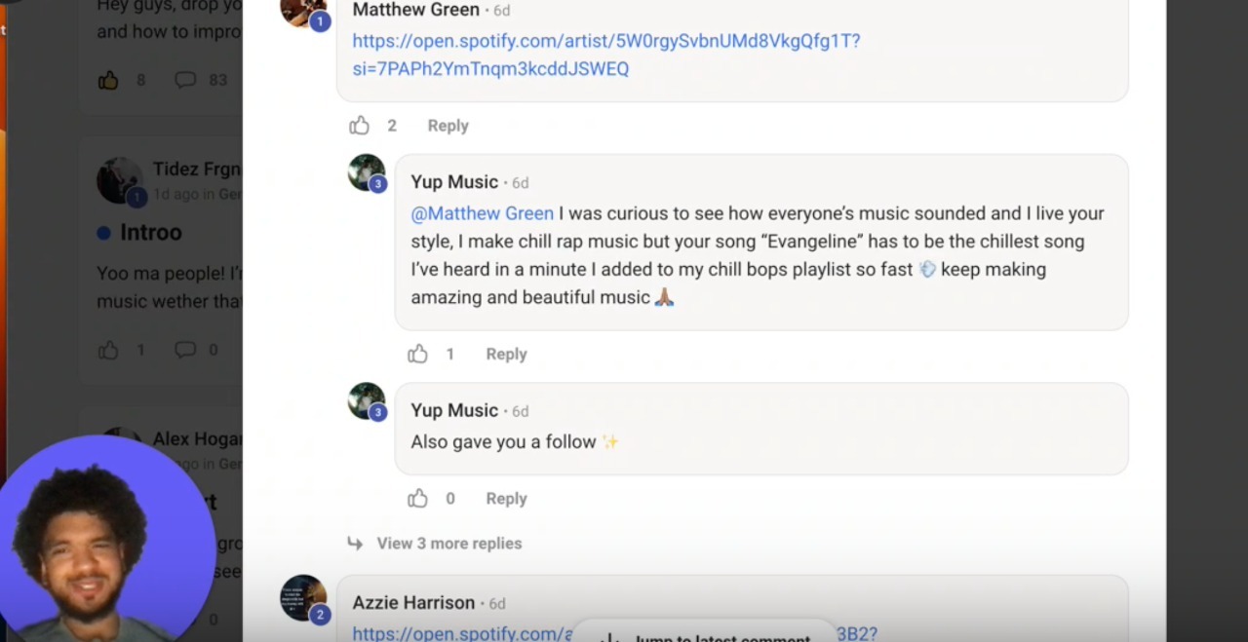Reply to the follow confirmation comment
Screen dimensions: 1248x642
[506, 498]
